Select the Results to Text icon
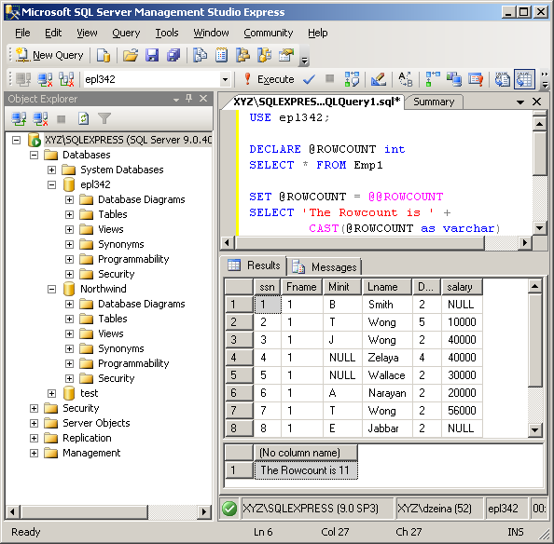This screenshot has width=554, height=544. (x=502, y=79)
